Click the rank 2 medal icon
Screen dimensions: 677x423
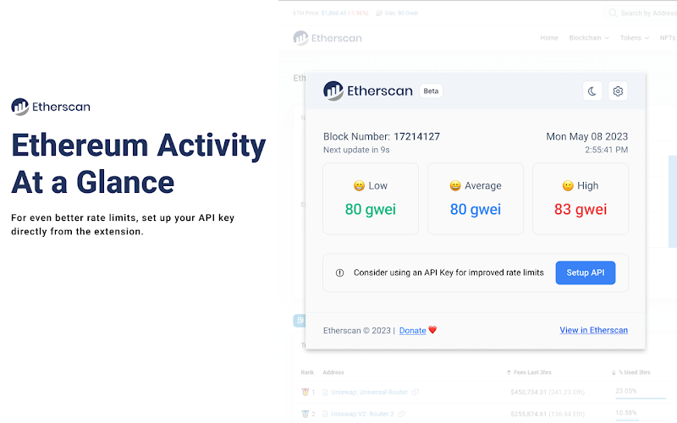[x=305, y=414]
